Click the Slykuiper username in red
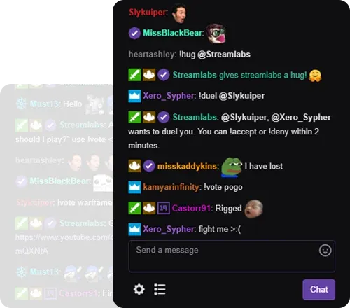 147,12
